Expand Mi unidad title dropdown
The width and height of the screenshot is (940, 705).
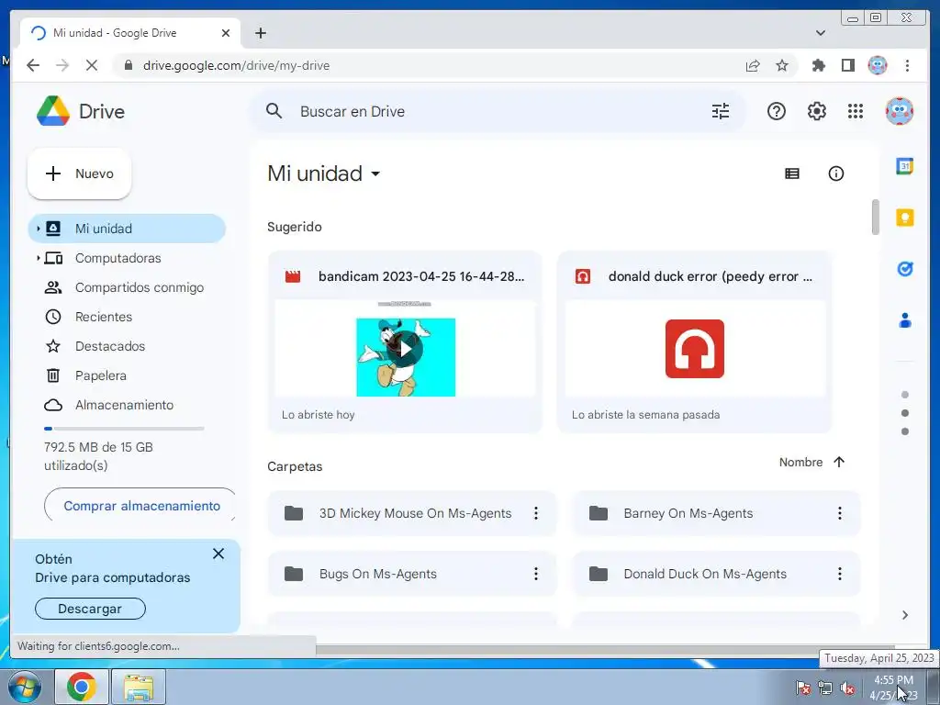[x=375, y=173]
